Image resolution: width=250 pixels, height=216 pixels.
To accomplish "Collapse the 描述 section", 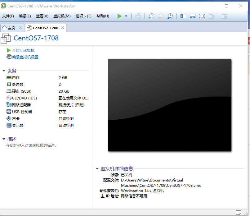I will click(x=4, y=139).
